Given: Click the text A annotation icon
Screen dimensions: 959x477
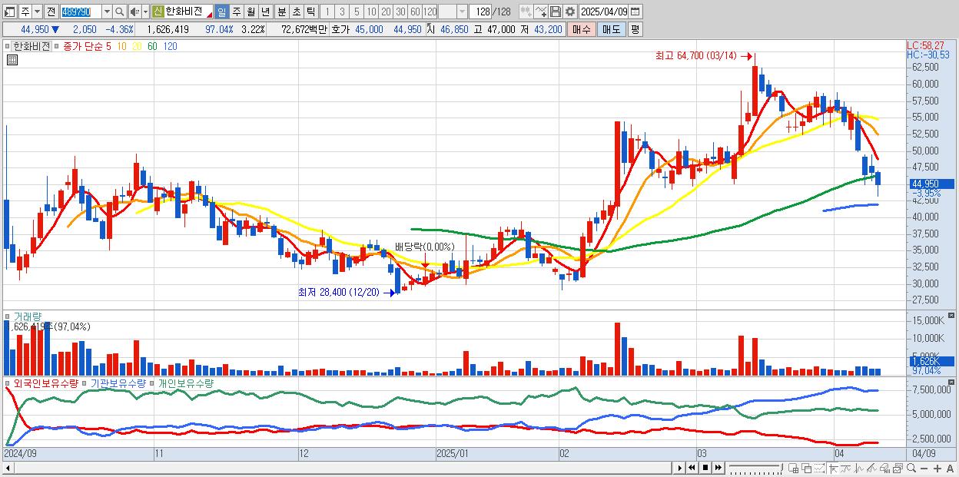Looking at the screenshot, I should 950,468.
